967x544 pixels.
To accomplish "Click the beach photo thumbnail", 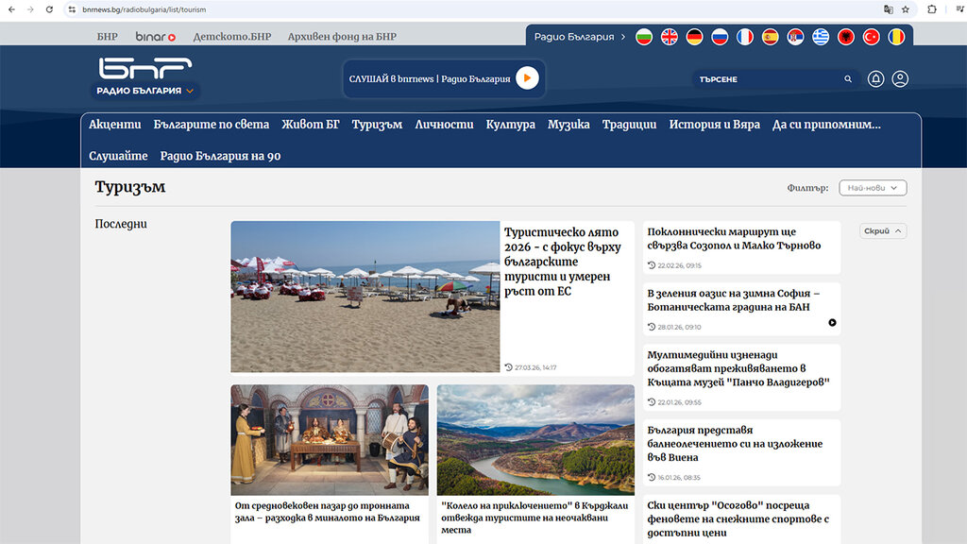I will pos(365,297).
